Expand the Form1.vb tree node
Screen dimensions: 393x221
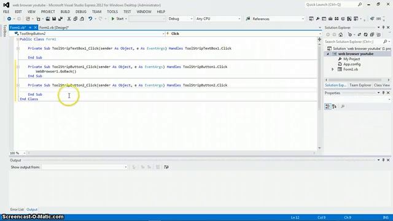(333, 69)
